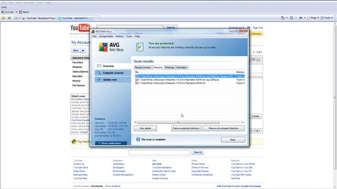337x189 pixels.
Task: Open the Convert toolbar dropdown arrow
Action: coord(16,12)
